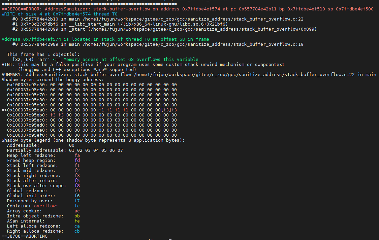Click the magenta 'fd' freed heap value
The height and width of the screenshot is (240, 379).
(77, 161)
